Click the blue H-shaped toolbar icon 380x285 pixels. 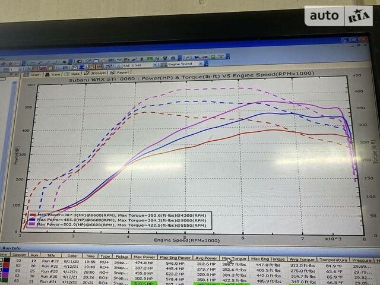(82, 67)
